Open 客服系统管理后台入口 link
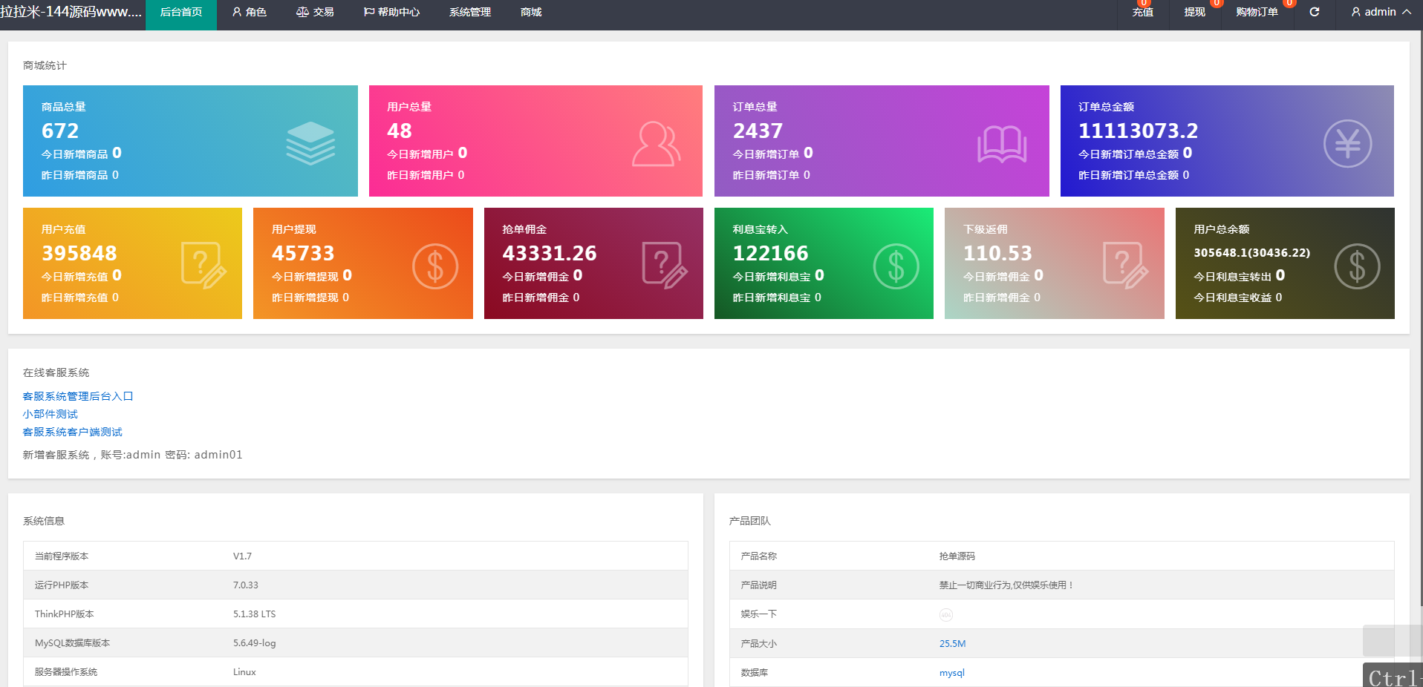The image size is (1423, 687). (78, 396)
